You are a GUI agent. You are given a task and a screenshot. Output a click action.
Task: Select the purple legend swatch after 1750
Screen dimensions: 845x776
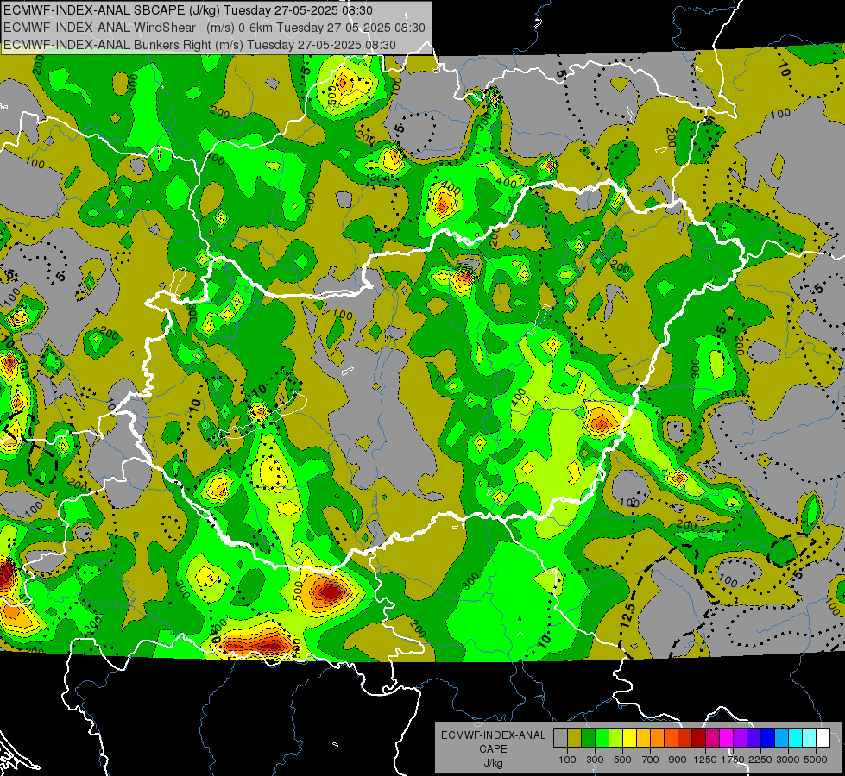point(741,738)
